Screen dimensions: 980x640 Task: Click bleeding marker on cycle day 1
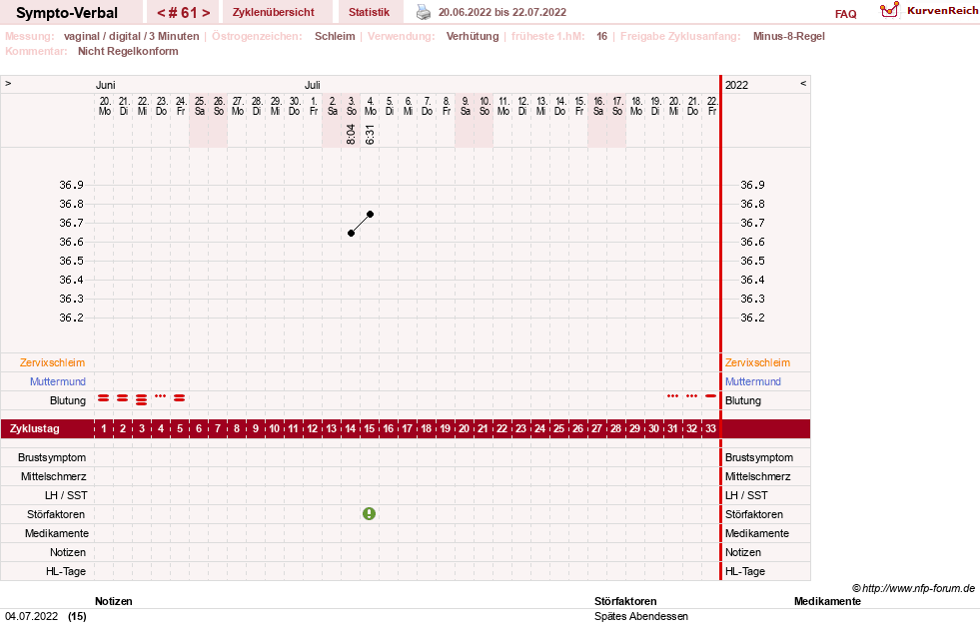click(104, 397)
